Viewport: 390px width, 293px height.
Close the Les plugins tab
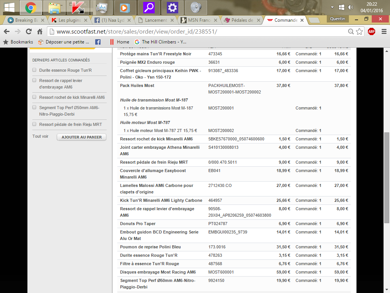click(x=86, y=20)
